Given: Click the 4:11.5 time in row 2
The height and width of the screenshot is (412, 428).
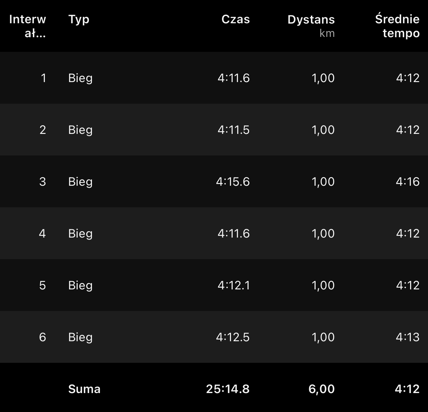Looking at the screenshot, I should [x=234, y=130].
